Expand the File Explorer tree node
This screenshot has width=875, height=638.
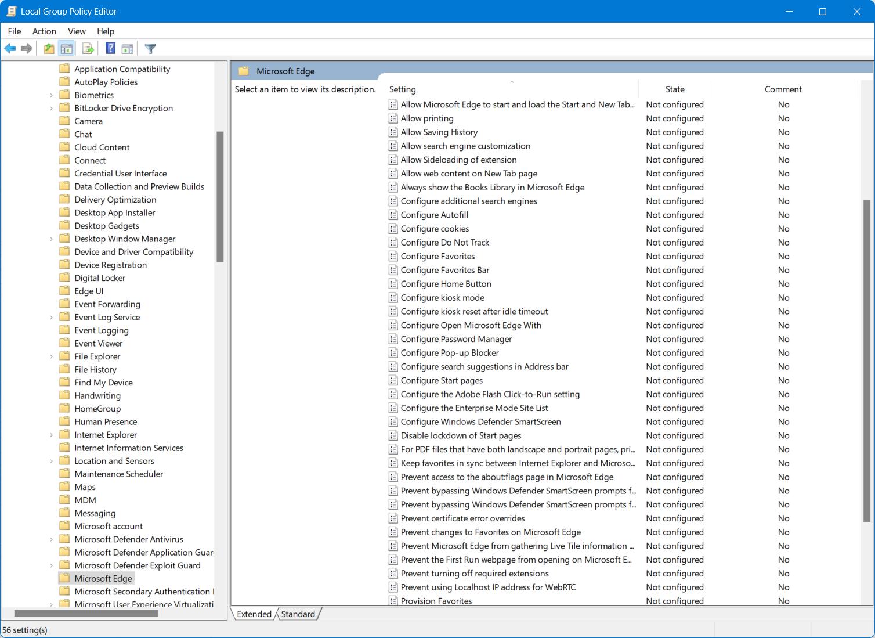(51, 356)
